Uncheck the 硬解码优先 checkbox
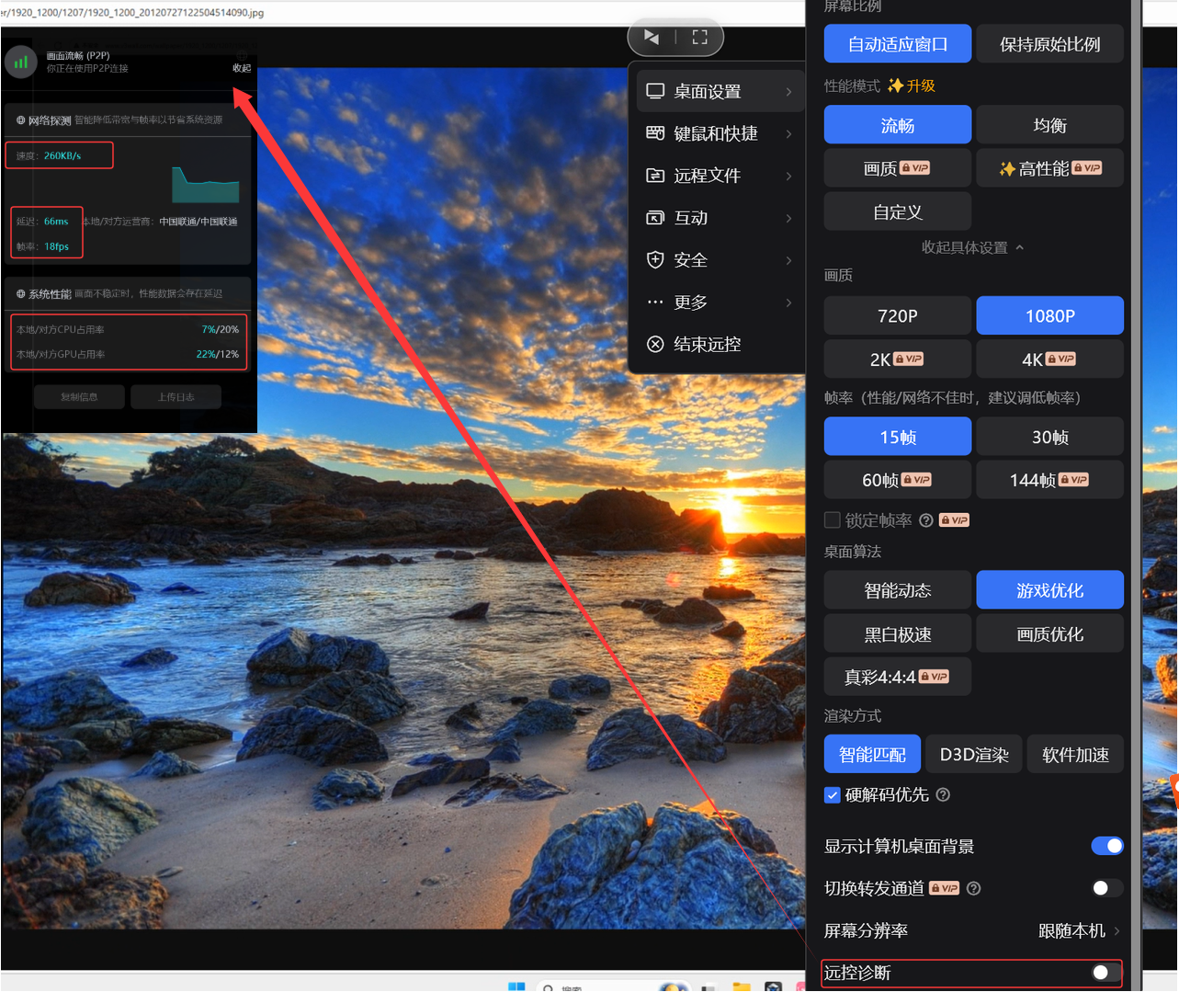 tap(833, 795)
